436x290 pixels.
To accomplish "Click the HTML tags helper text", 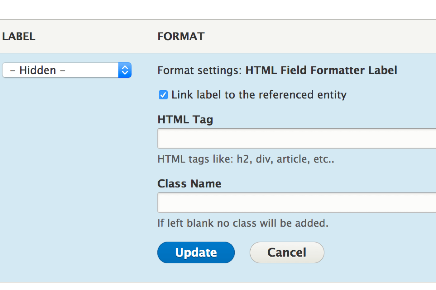I will point(246,159).
